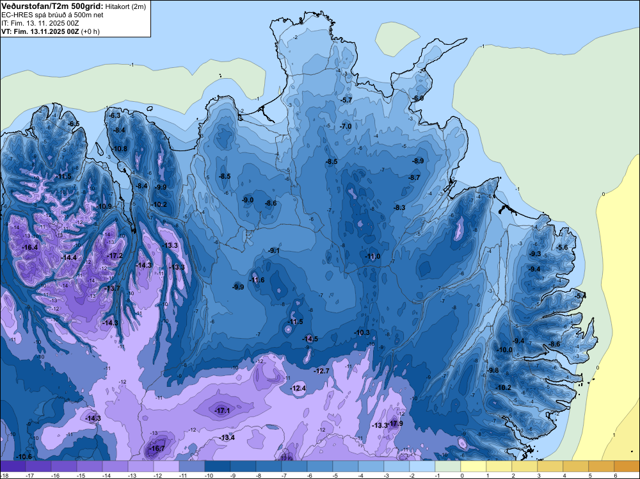Click the -8.9 temperature value
This screenshot has height=479, width=640.
418,161
